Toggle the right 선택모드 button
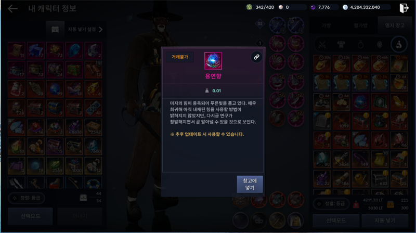 coord(336,221)
